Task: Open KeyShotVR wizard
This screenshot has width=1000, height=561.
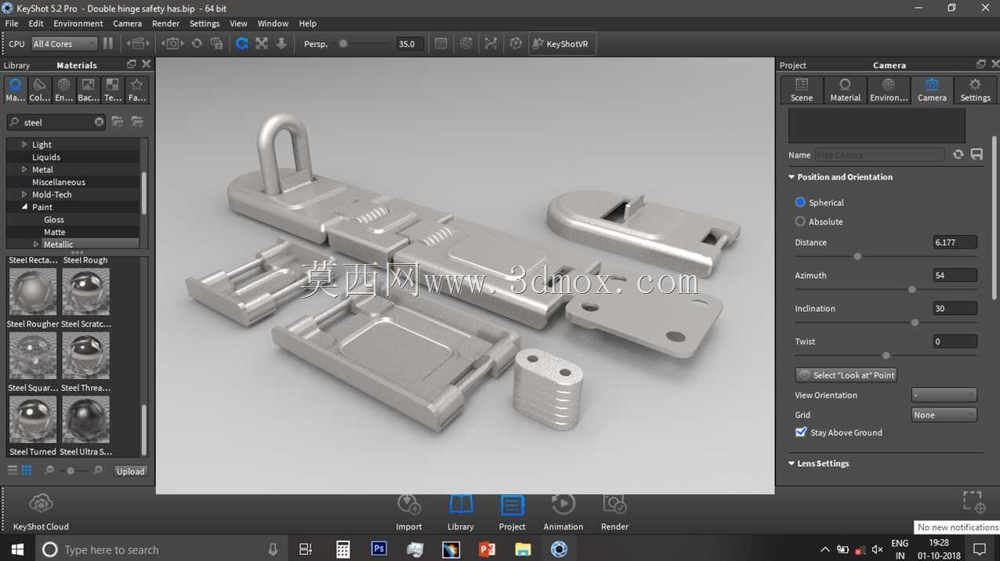Action: (561, 44)
